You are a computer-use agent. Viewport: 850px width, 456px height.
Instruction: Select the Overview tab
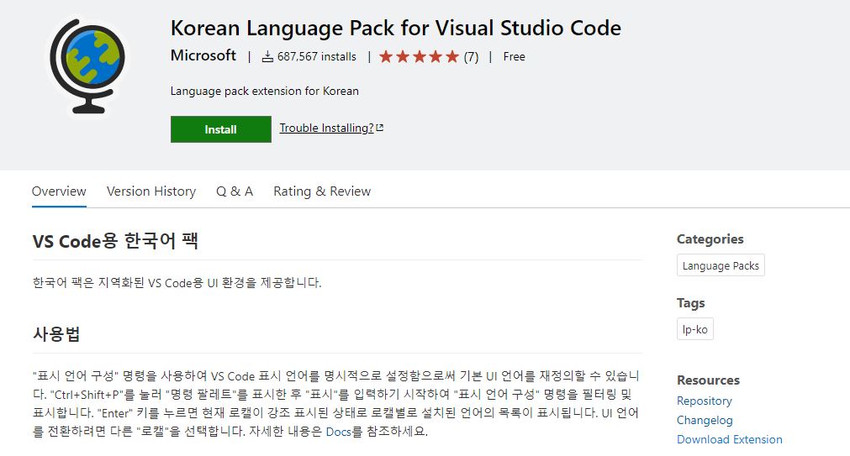click(59, 191)
